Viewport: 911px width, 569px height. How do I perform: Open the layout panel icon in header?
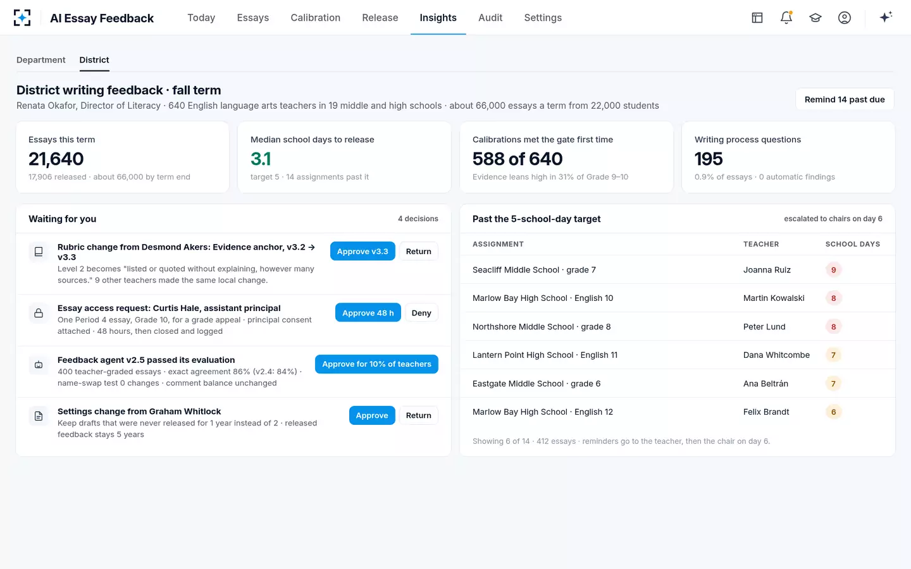point(757,18)
